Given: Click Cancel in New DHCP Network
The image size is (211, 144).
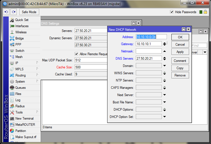Looking at the screenshot, I should pos(180,45).
